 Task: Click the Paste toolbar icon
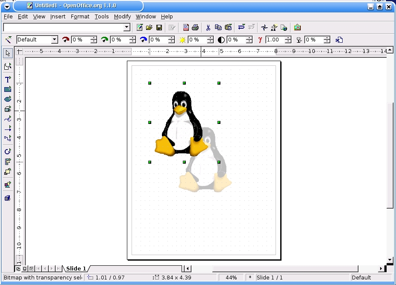[228, 27]
